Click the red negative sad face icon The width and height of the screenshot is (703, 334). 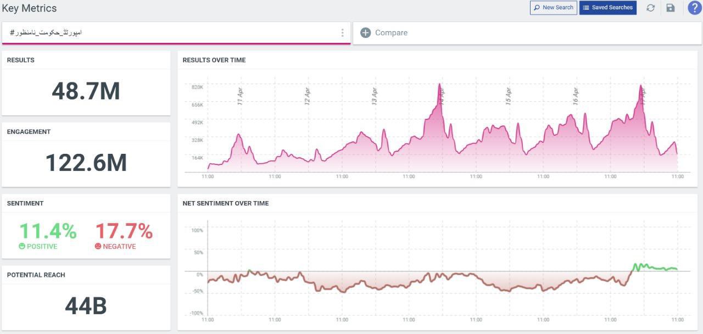pos(98,247)
